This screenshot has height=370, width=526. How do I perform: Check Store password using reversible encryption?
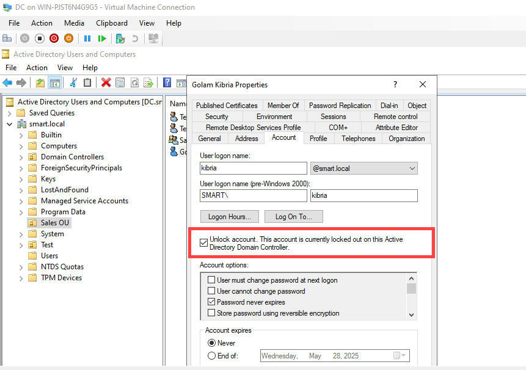[x=211, y=313]
